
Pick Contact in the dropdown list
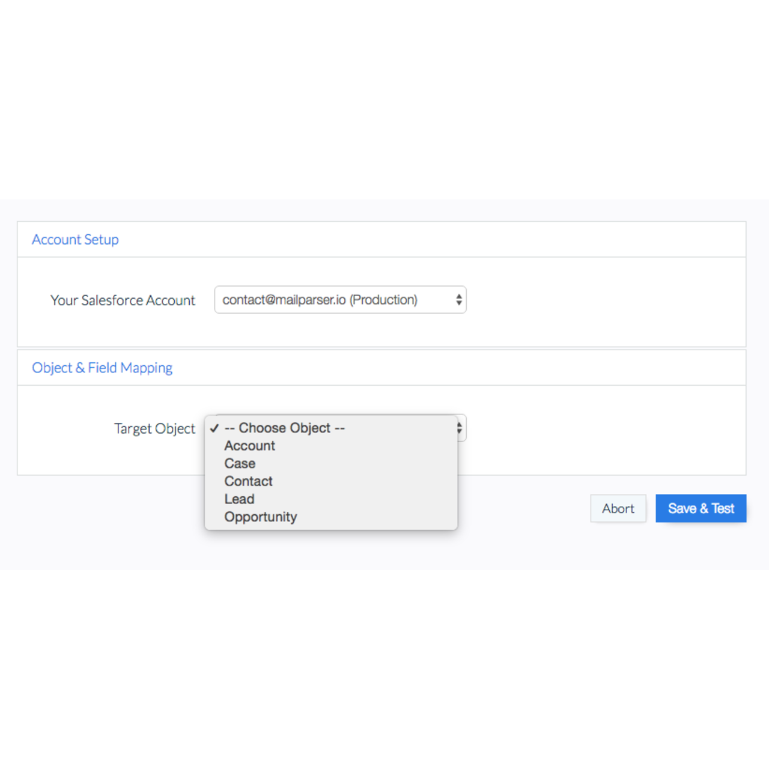[248, 481]
